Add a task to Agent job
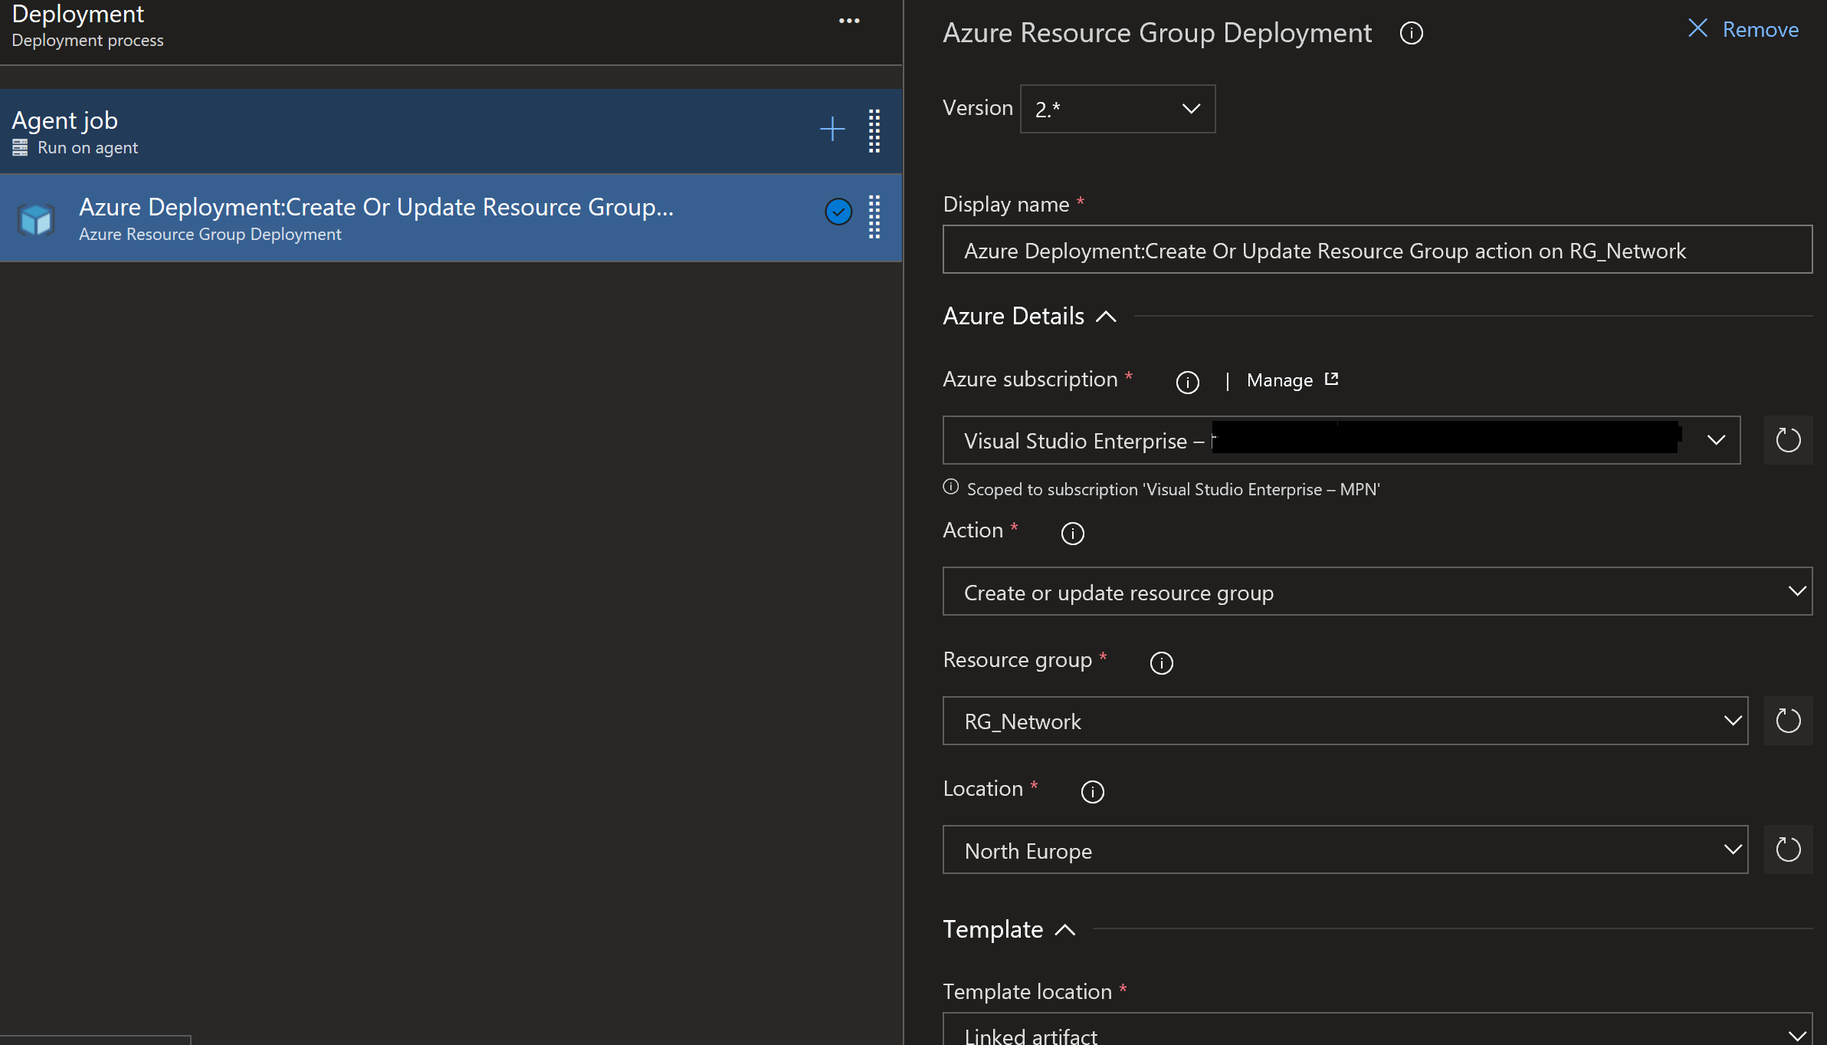Image resolution: width=1827 pixels, height=1045 pixels. point(832,129)
